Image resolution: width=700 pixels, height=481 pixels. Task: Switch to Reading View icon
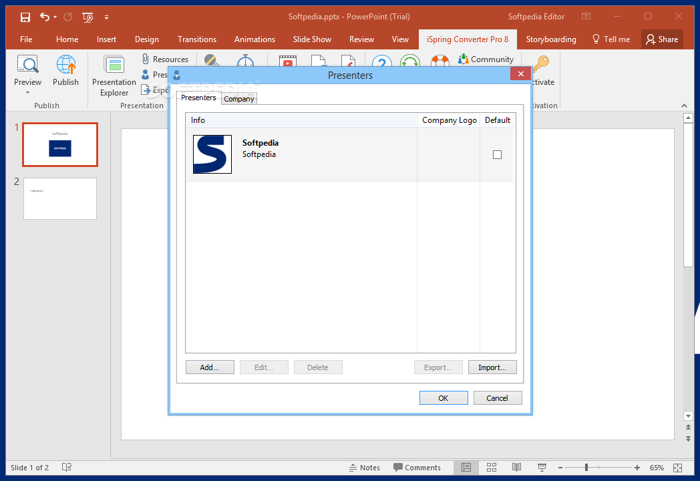[516, 468]
